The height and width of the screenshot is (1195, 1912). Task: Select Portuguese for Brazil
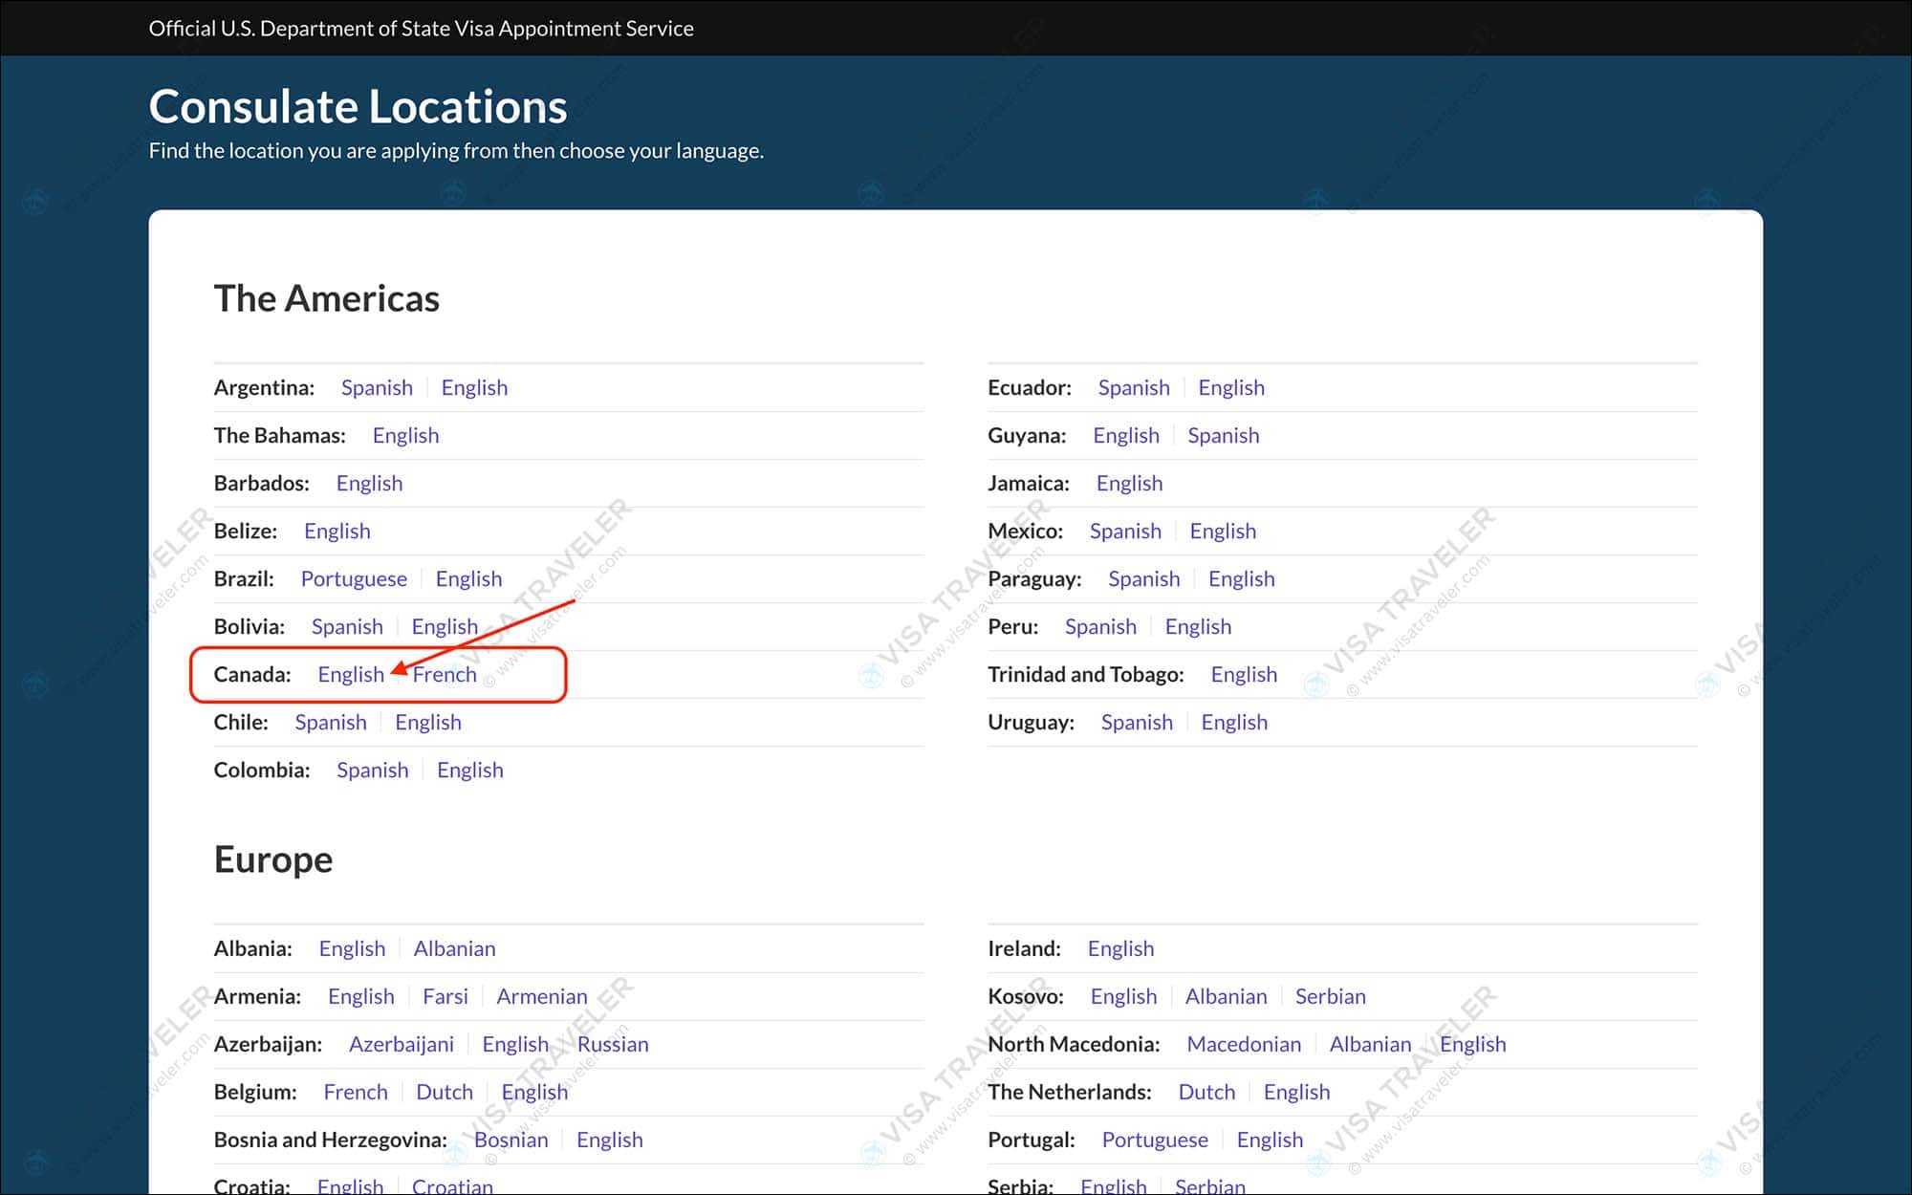click(x=354, y=578)
